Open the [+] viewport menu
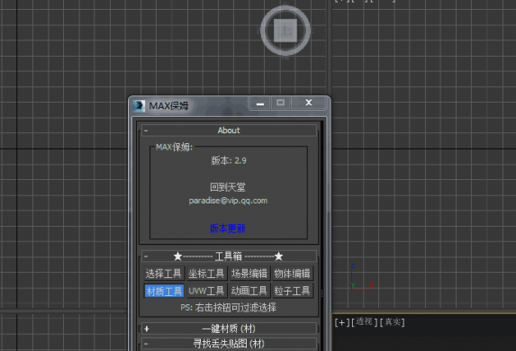516x351 pixels. coord(342,322)
